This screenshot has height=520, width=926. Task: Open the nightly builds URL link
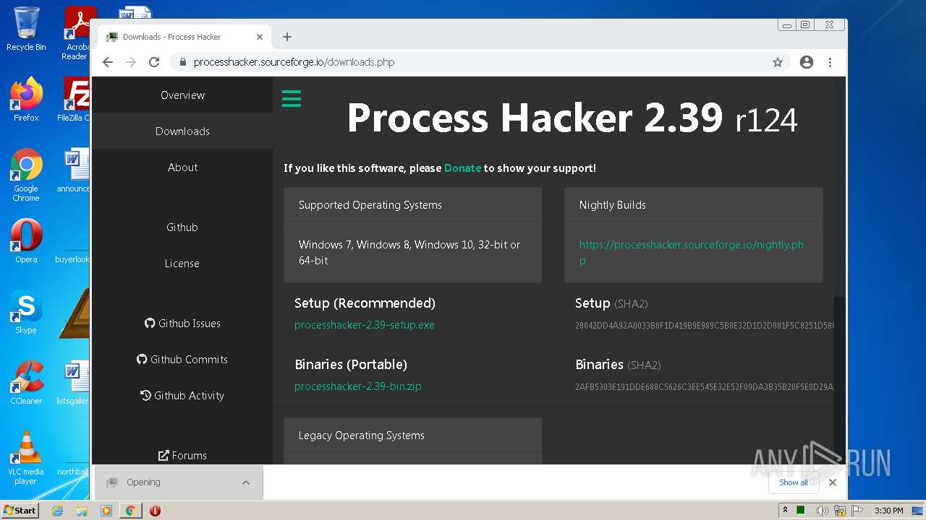click(x=691, y=253)
